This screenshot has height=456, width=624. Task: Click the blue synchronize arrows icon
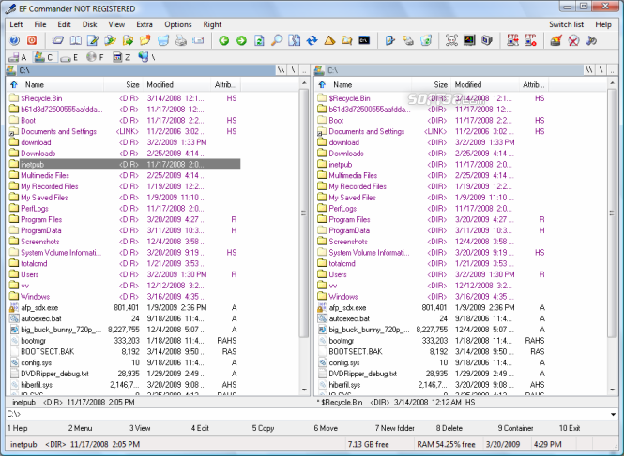click(x=312, y=40)
